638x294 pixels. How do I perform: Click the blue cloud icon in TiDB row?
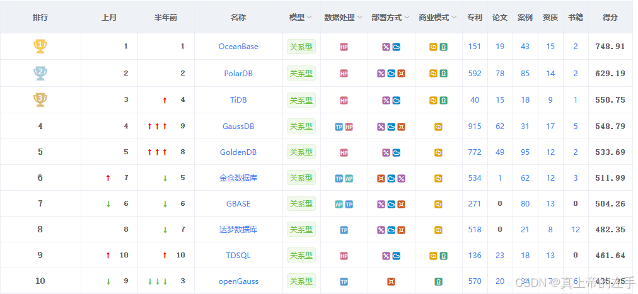pos(396,100)
